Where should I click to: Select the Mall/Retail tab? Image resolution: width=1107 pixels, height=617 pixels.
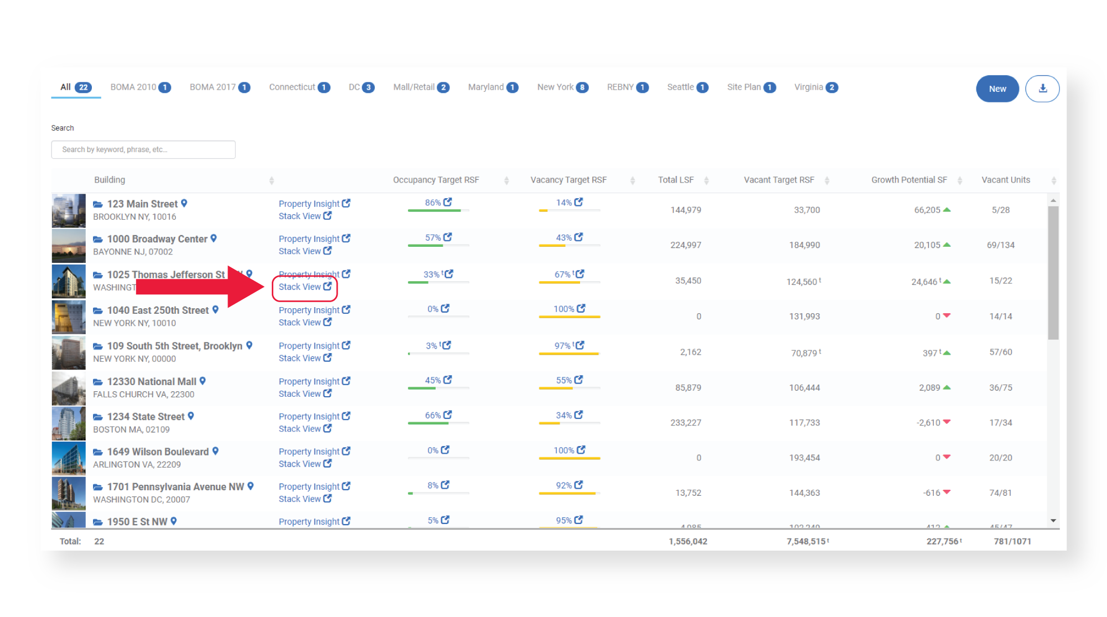[421, 87]
